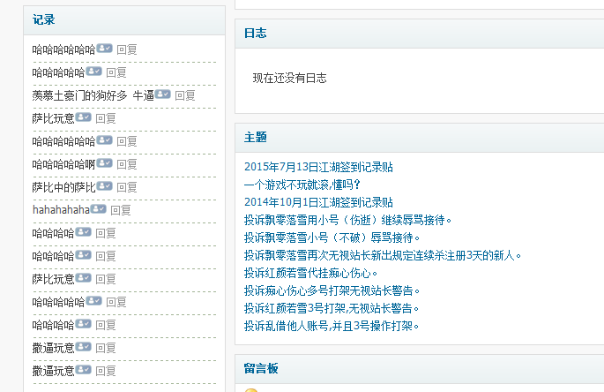The width and height of the screenshot is (604, 392).
Task: Click the 记录 panel heading
Action: pos(43,19)
